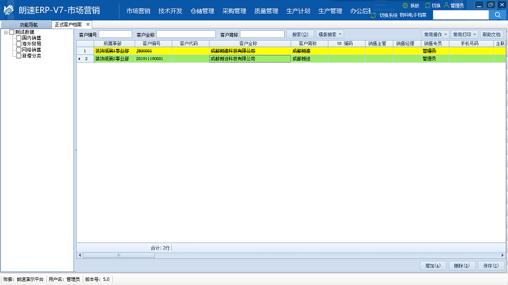Switch to the 功能导航 tab
Viewport: 508px width, 285px height.
coord(28,25)
